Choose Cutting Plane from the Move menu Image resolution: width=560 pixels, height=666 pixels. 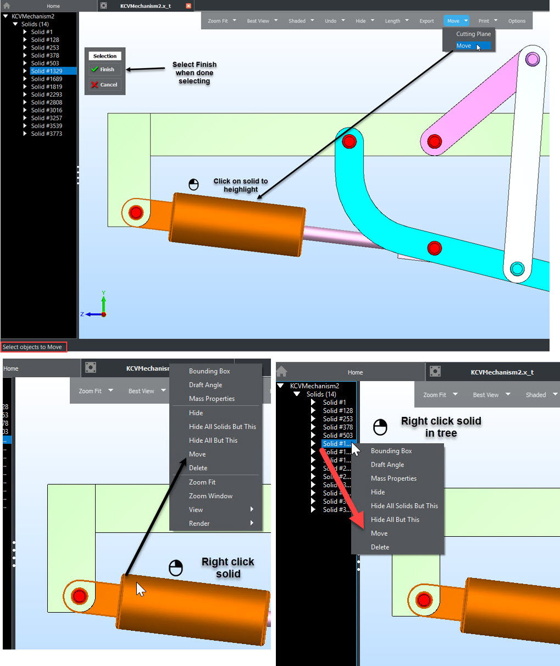(473, 34)
